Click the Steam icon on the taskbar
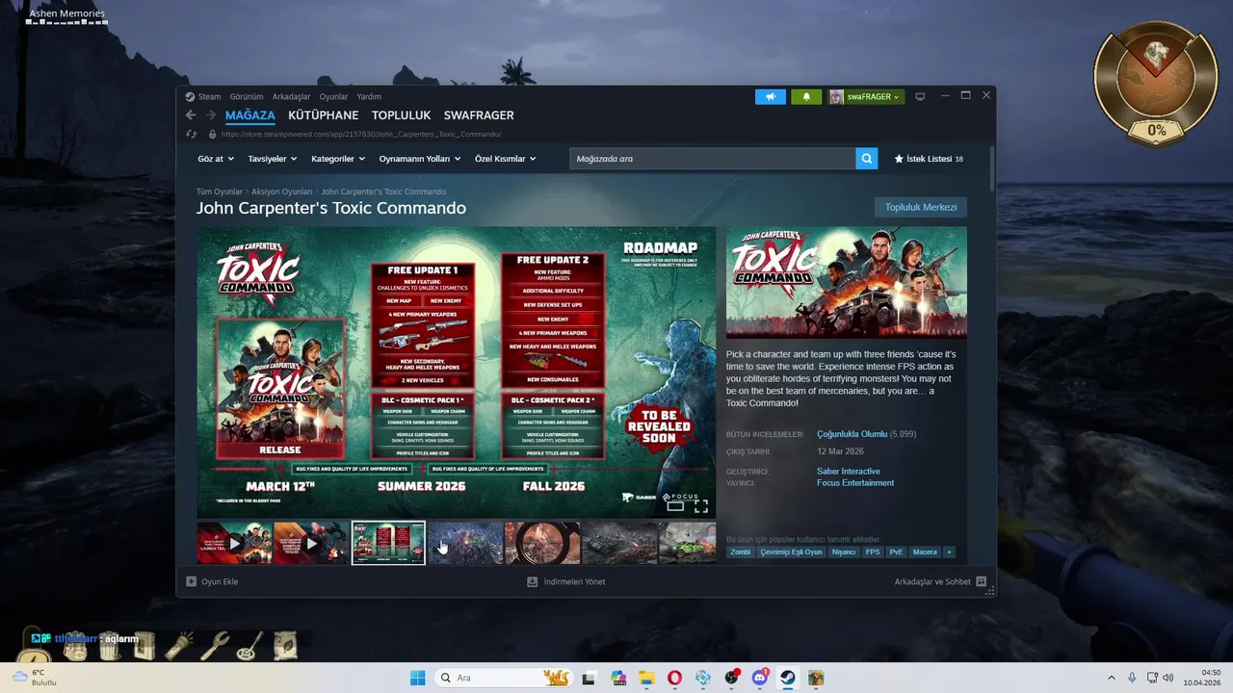This screenshot has height=693, width=1233. click(788, 678)
